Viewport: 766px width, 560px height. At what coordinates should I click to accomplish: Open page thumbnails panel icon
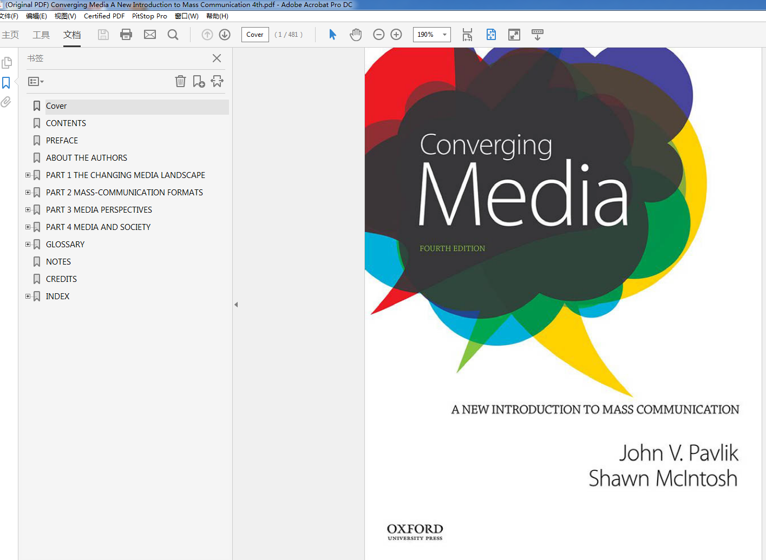[6, 63]
